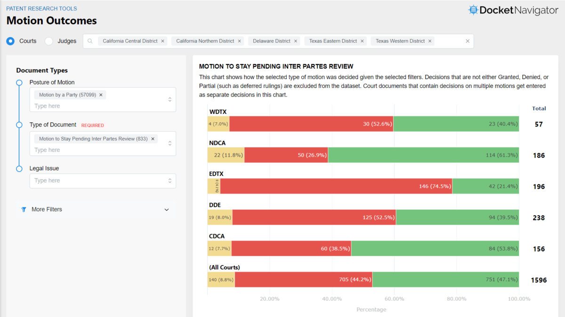Image resolution: width=565 pixels, height=317 pixels.
Task: Open the Legal Issue dropdown
Action: [x=169, y=181]
